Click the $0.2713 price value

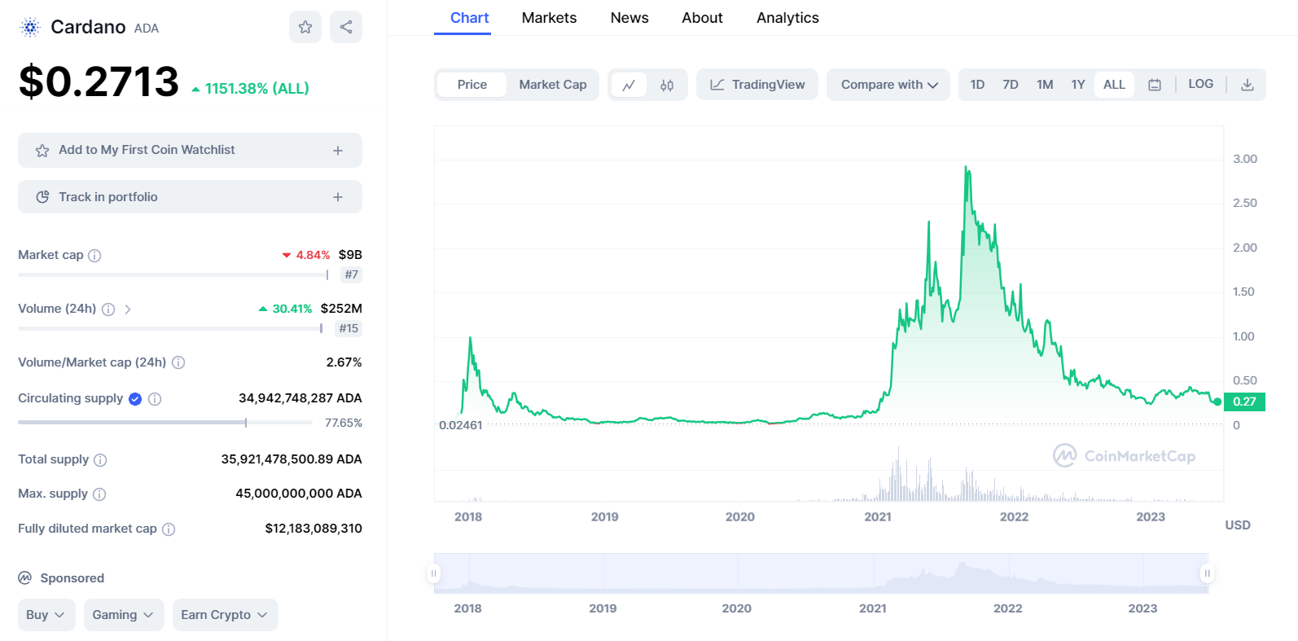(99, 81)
